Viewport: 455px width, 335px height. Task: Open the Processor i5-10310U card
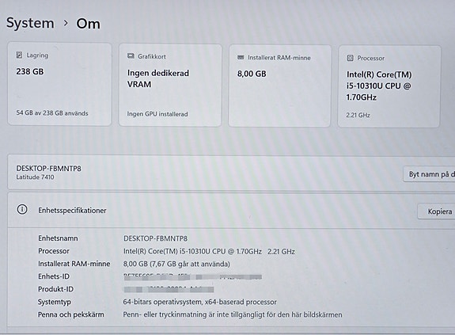coord(389,86)
